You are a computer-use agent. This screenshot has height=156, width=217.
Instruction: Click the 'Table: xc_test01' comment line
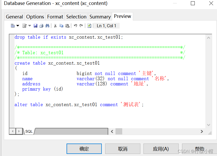pyautogui.click(x=100, y=53)
